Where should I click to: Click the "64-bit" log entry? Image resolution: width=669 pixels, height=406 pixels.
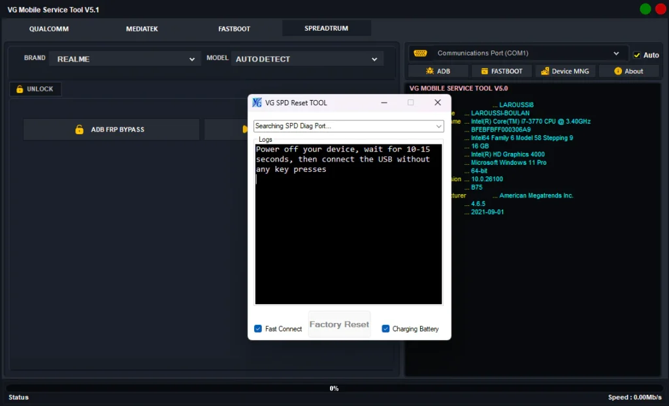tap(479, 171)
